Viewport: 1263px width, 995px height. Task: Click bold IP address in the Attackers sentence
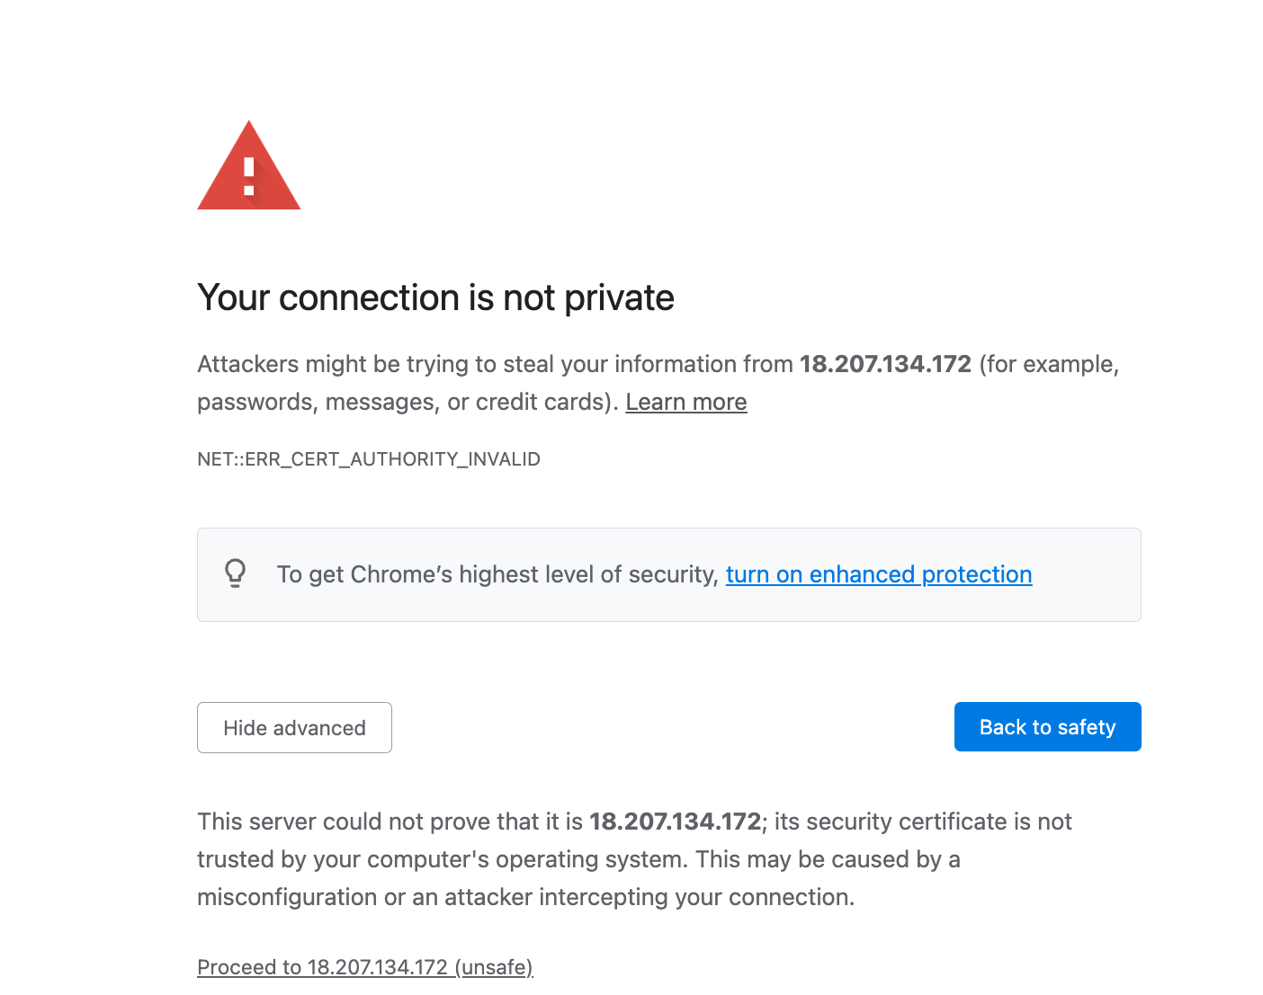pyautogui.click(x=885, y=364)
